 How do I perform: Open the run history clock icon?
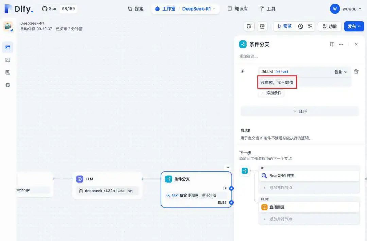pos(300,26)
